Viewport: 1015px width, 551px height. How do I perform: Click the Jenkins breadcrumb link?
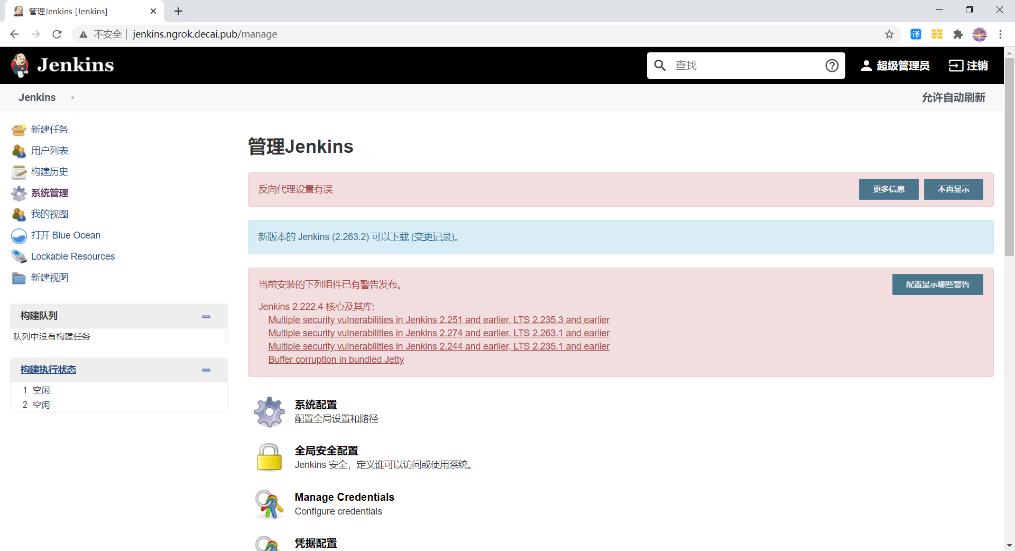point(37,98)
